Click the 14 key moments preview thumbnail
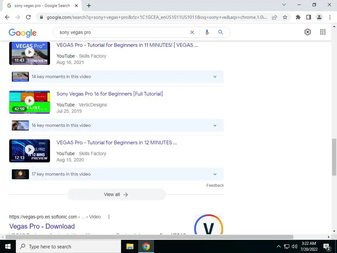Screen dimensions: 337x253 (20, 77)
